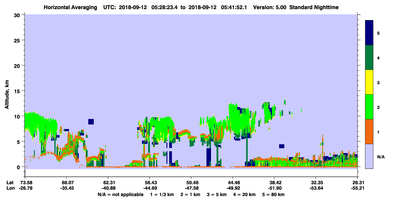Screen dimensions: 397x203
Task: Click the 'Lat' row label
Action: click(10, 183)
